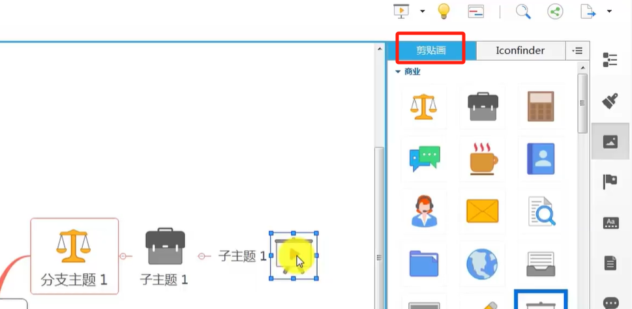Open the clip art panel options menu
Viewport: 632px width, 309px height.
tap(577, 50)
